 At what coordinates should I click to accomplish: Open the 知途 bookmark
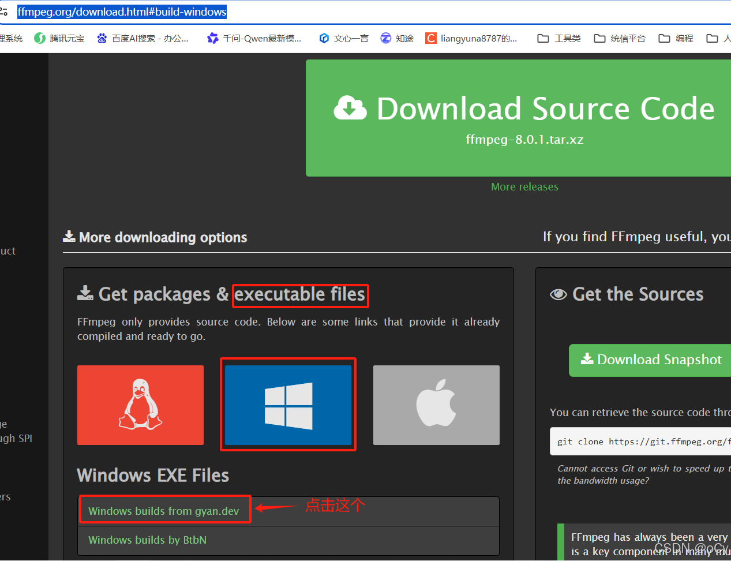click(397, 39)
